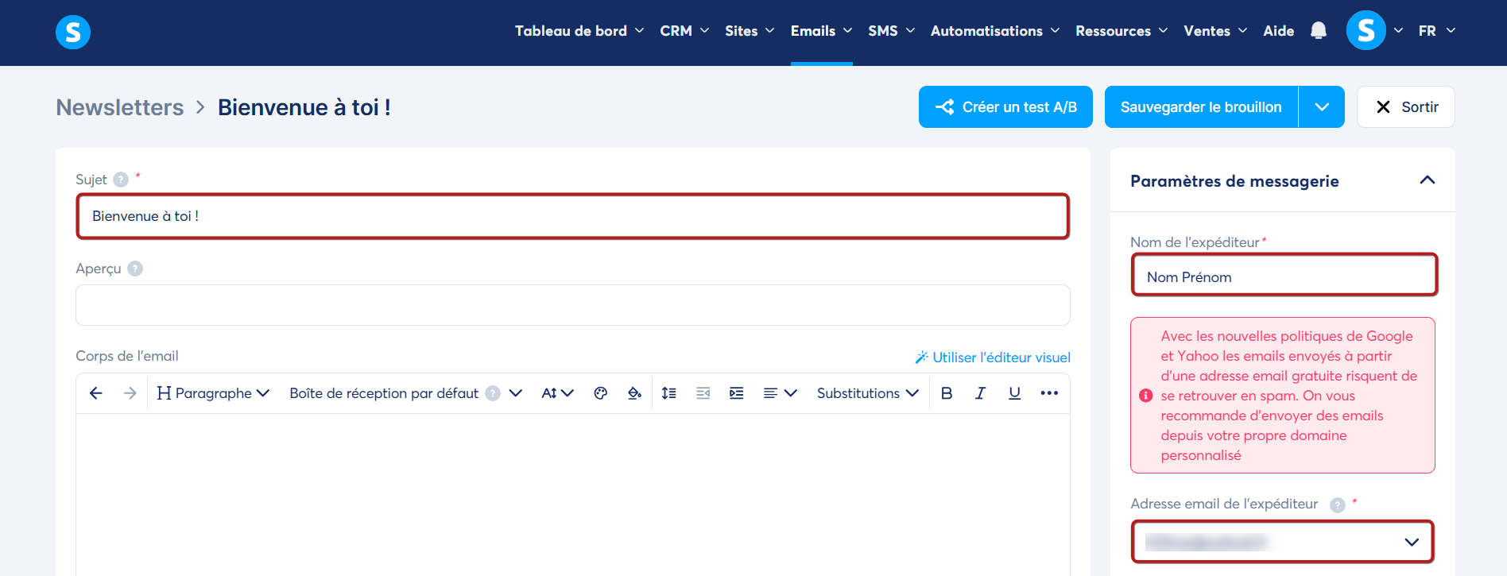Open the text color palette tool
This screenshot has height=576, width=1507.
pyautogui.click(x=601, y=393)
